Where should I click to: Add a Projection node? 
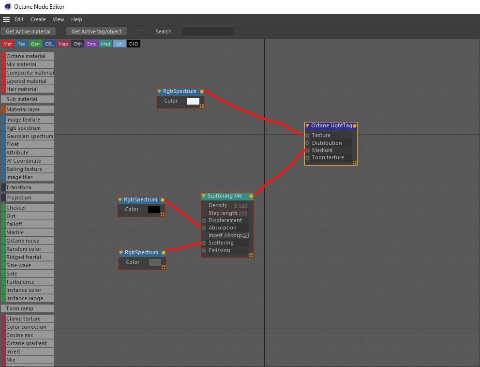pos(28,197)
